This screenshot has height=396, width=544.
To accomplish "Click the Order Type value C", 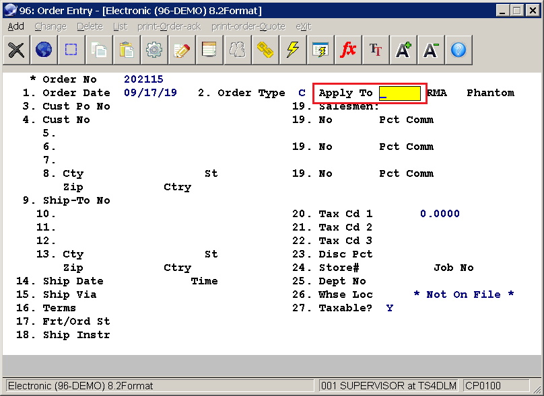I will coord(302,93).
